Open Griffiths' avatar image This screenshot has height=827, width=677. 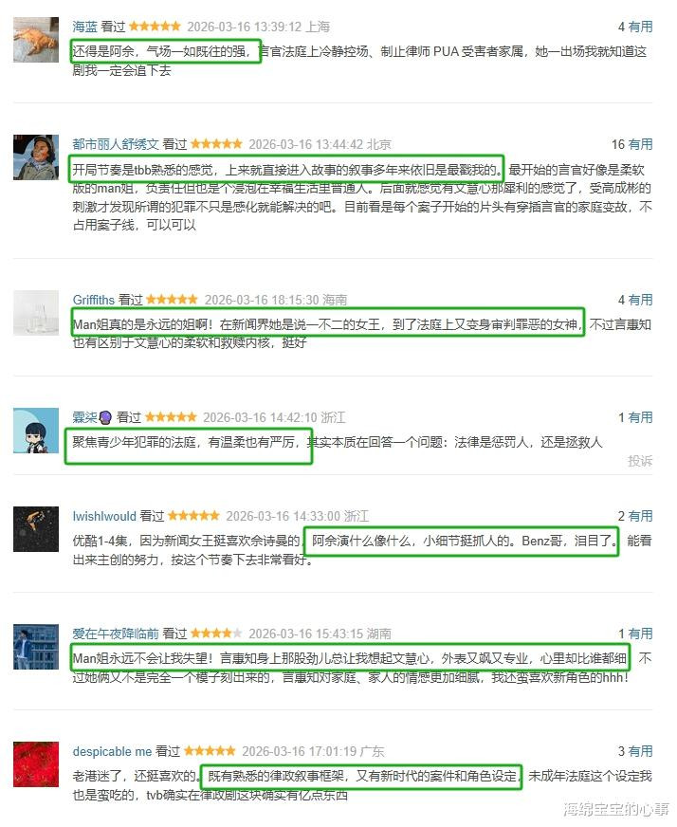coord(36,313)
